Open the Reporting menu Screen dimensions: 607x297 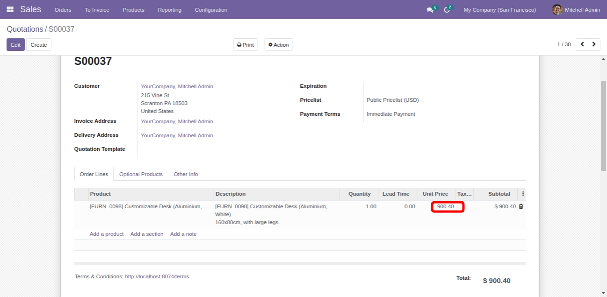coord(169,10)
